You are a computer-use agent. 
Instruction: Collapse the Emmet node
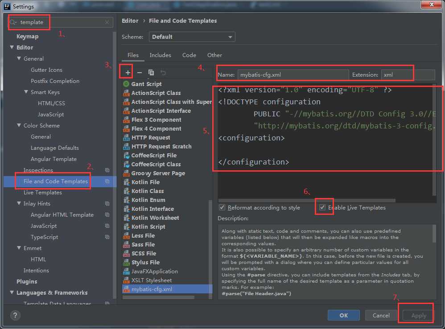click(19, 248)
